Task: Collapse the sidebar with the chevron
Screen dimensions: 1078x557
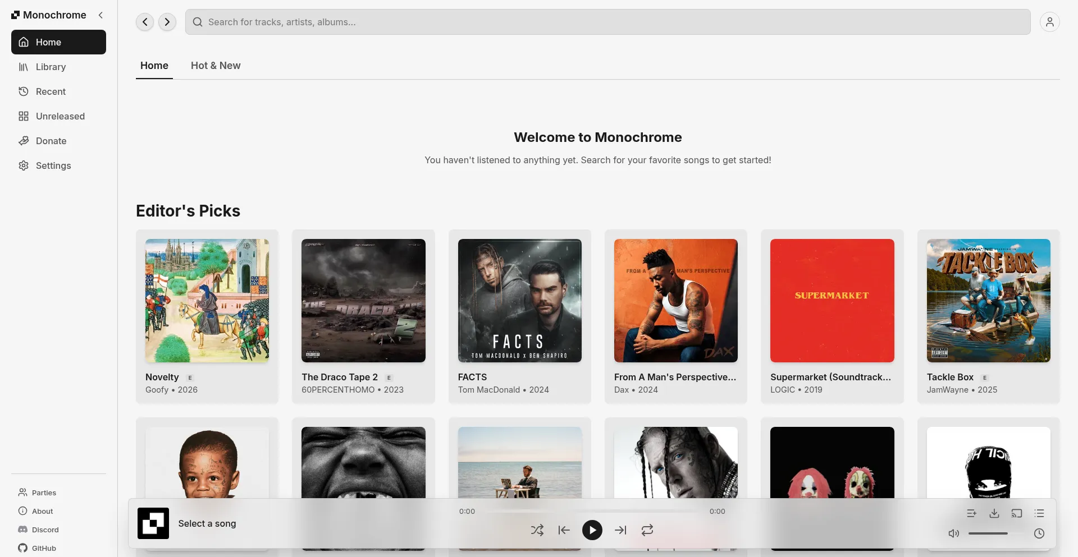Action: 101,15
